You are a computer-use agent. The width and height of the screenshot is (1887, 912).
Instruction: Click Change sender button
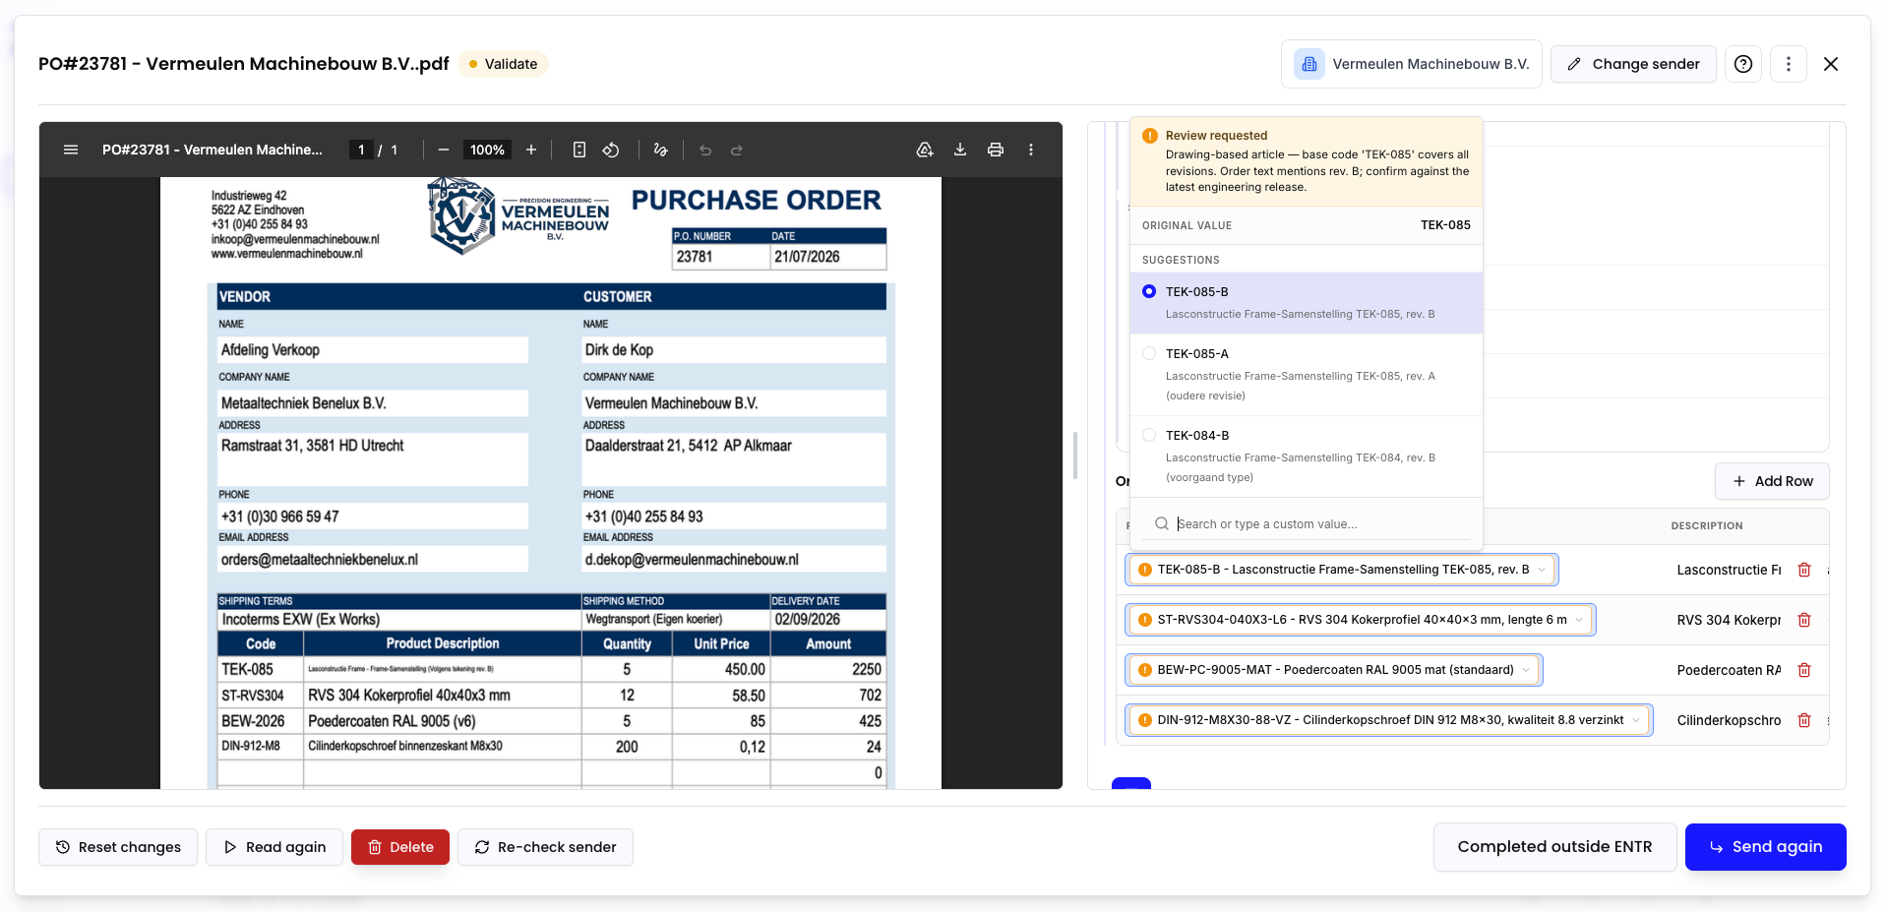1633,64
